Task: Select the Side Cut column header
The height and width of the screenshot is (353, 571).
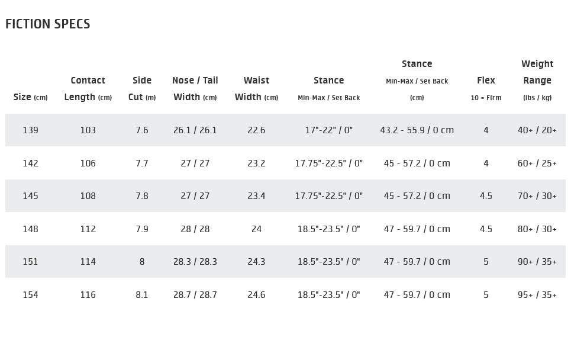Action: 142,89
